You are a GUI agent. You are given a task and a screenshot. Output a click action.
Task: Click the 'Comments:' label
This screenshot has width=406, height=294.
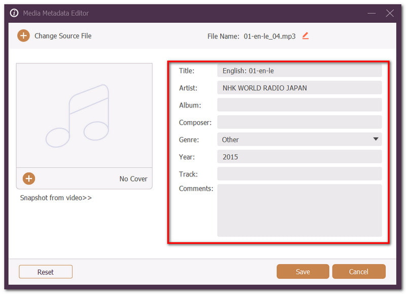pyautogui.click(x=196, y=189)
